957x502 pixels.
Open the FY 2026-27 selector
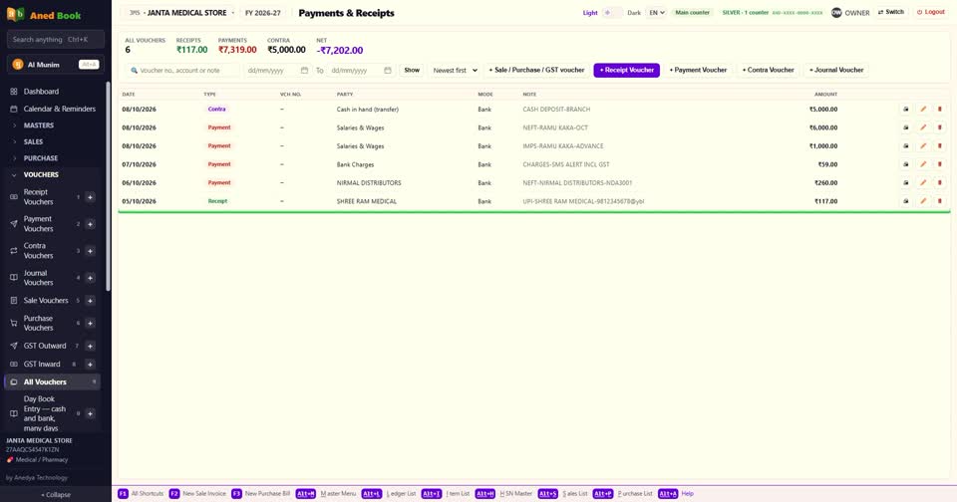[x=263, y=13]
